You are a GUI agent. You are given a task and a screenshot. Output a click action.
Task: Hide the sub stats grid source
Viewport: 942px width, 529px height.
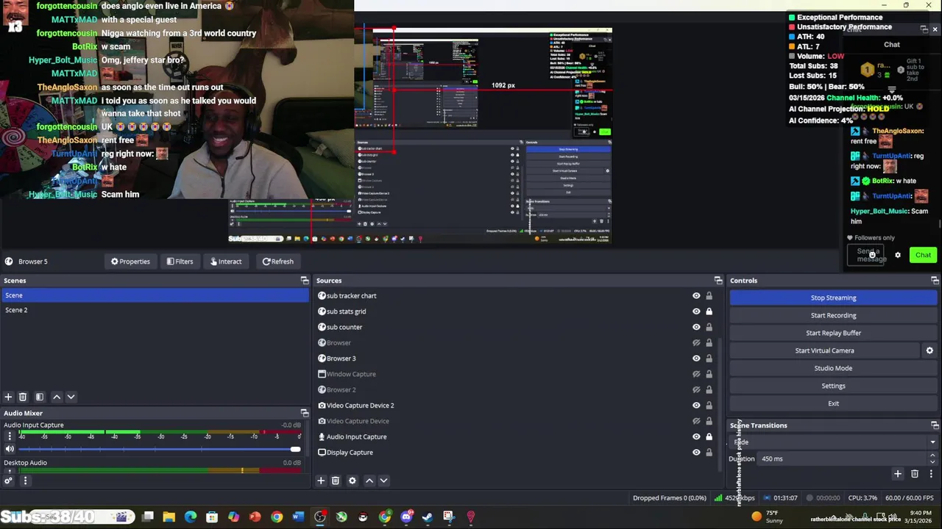point(696,312)
